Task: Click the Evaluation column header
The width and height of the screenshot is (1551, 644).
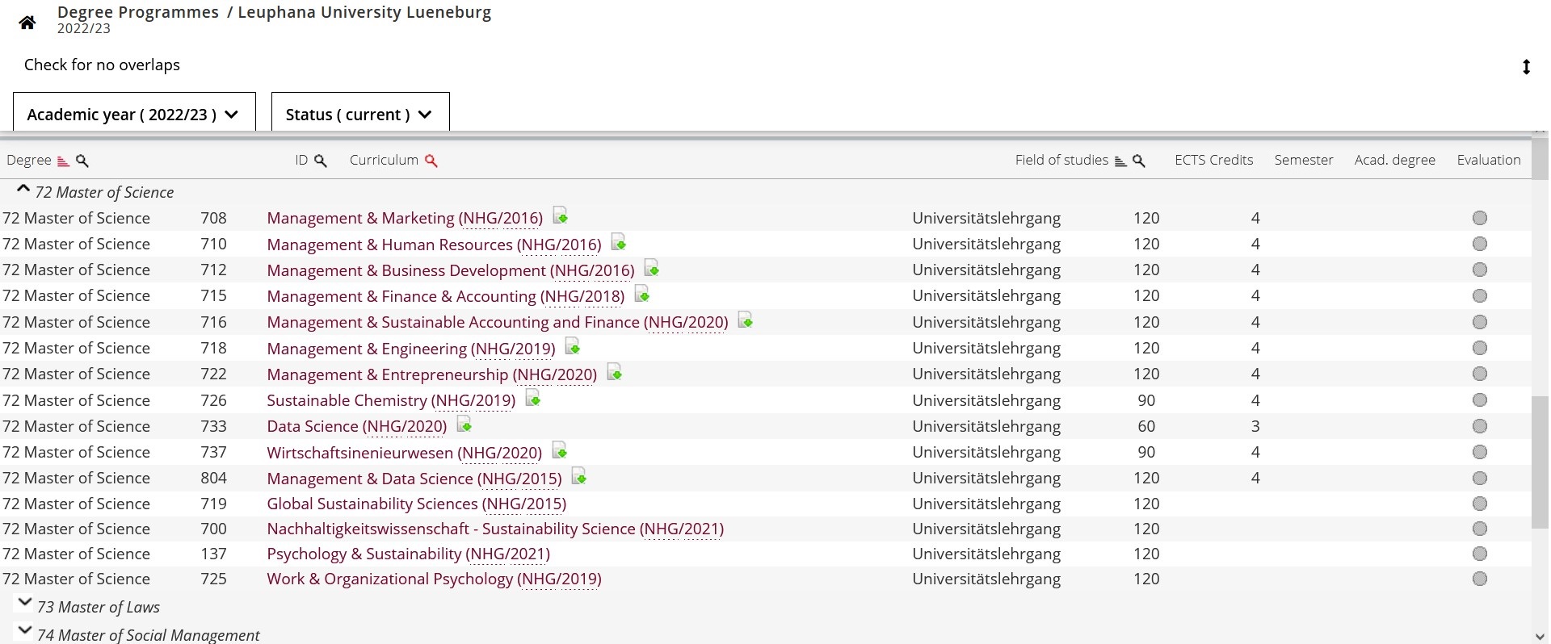Action: 1489,160
